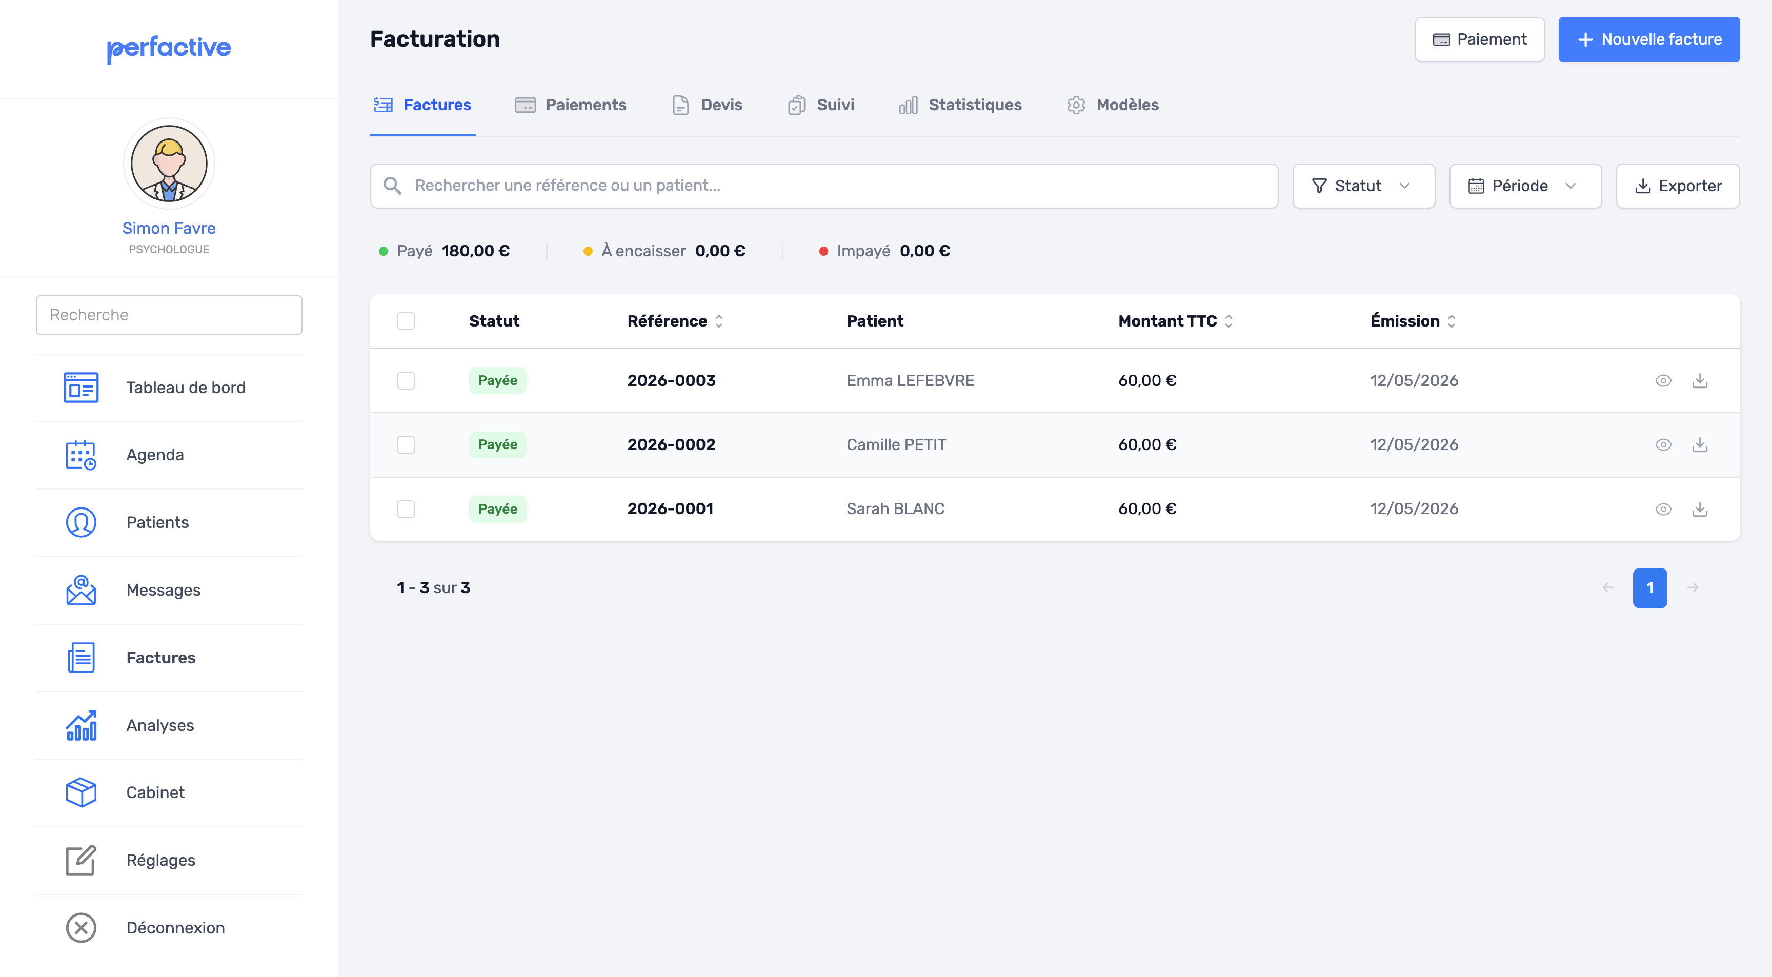This screenshot has height=977, width=1772.
Task: Switch to the Factures tab
Action: click(422, 105)
